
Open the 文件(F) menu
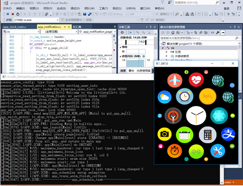point(7,8)
